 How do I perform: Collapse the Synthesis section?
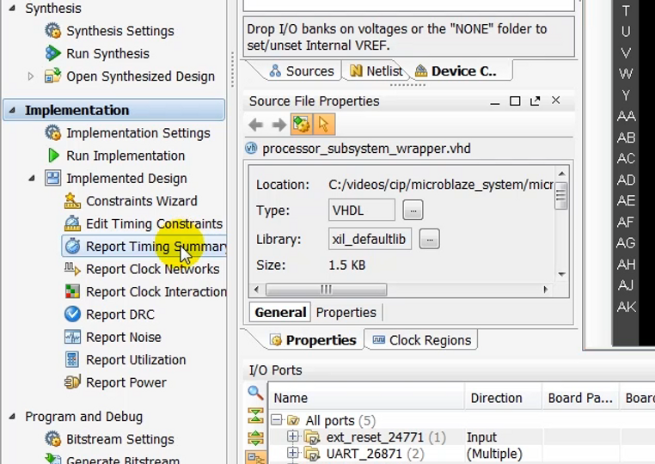12,8
